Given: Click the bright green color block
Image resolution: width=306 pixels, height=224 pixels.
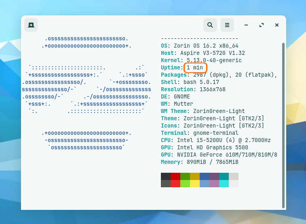Looking at the screenshot, I should click(185, 184).
